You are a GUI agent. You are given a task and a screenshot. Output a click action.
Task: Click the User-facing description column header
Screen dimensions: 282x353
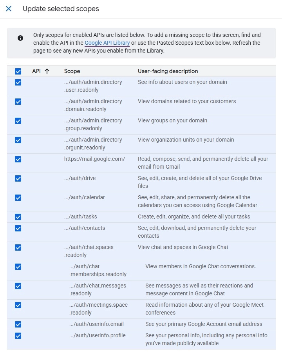pos(168,71)
